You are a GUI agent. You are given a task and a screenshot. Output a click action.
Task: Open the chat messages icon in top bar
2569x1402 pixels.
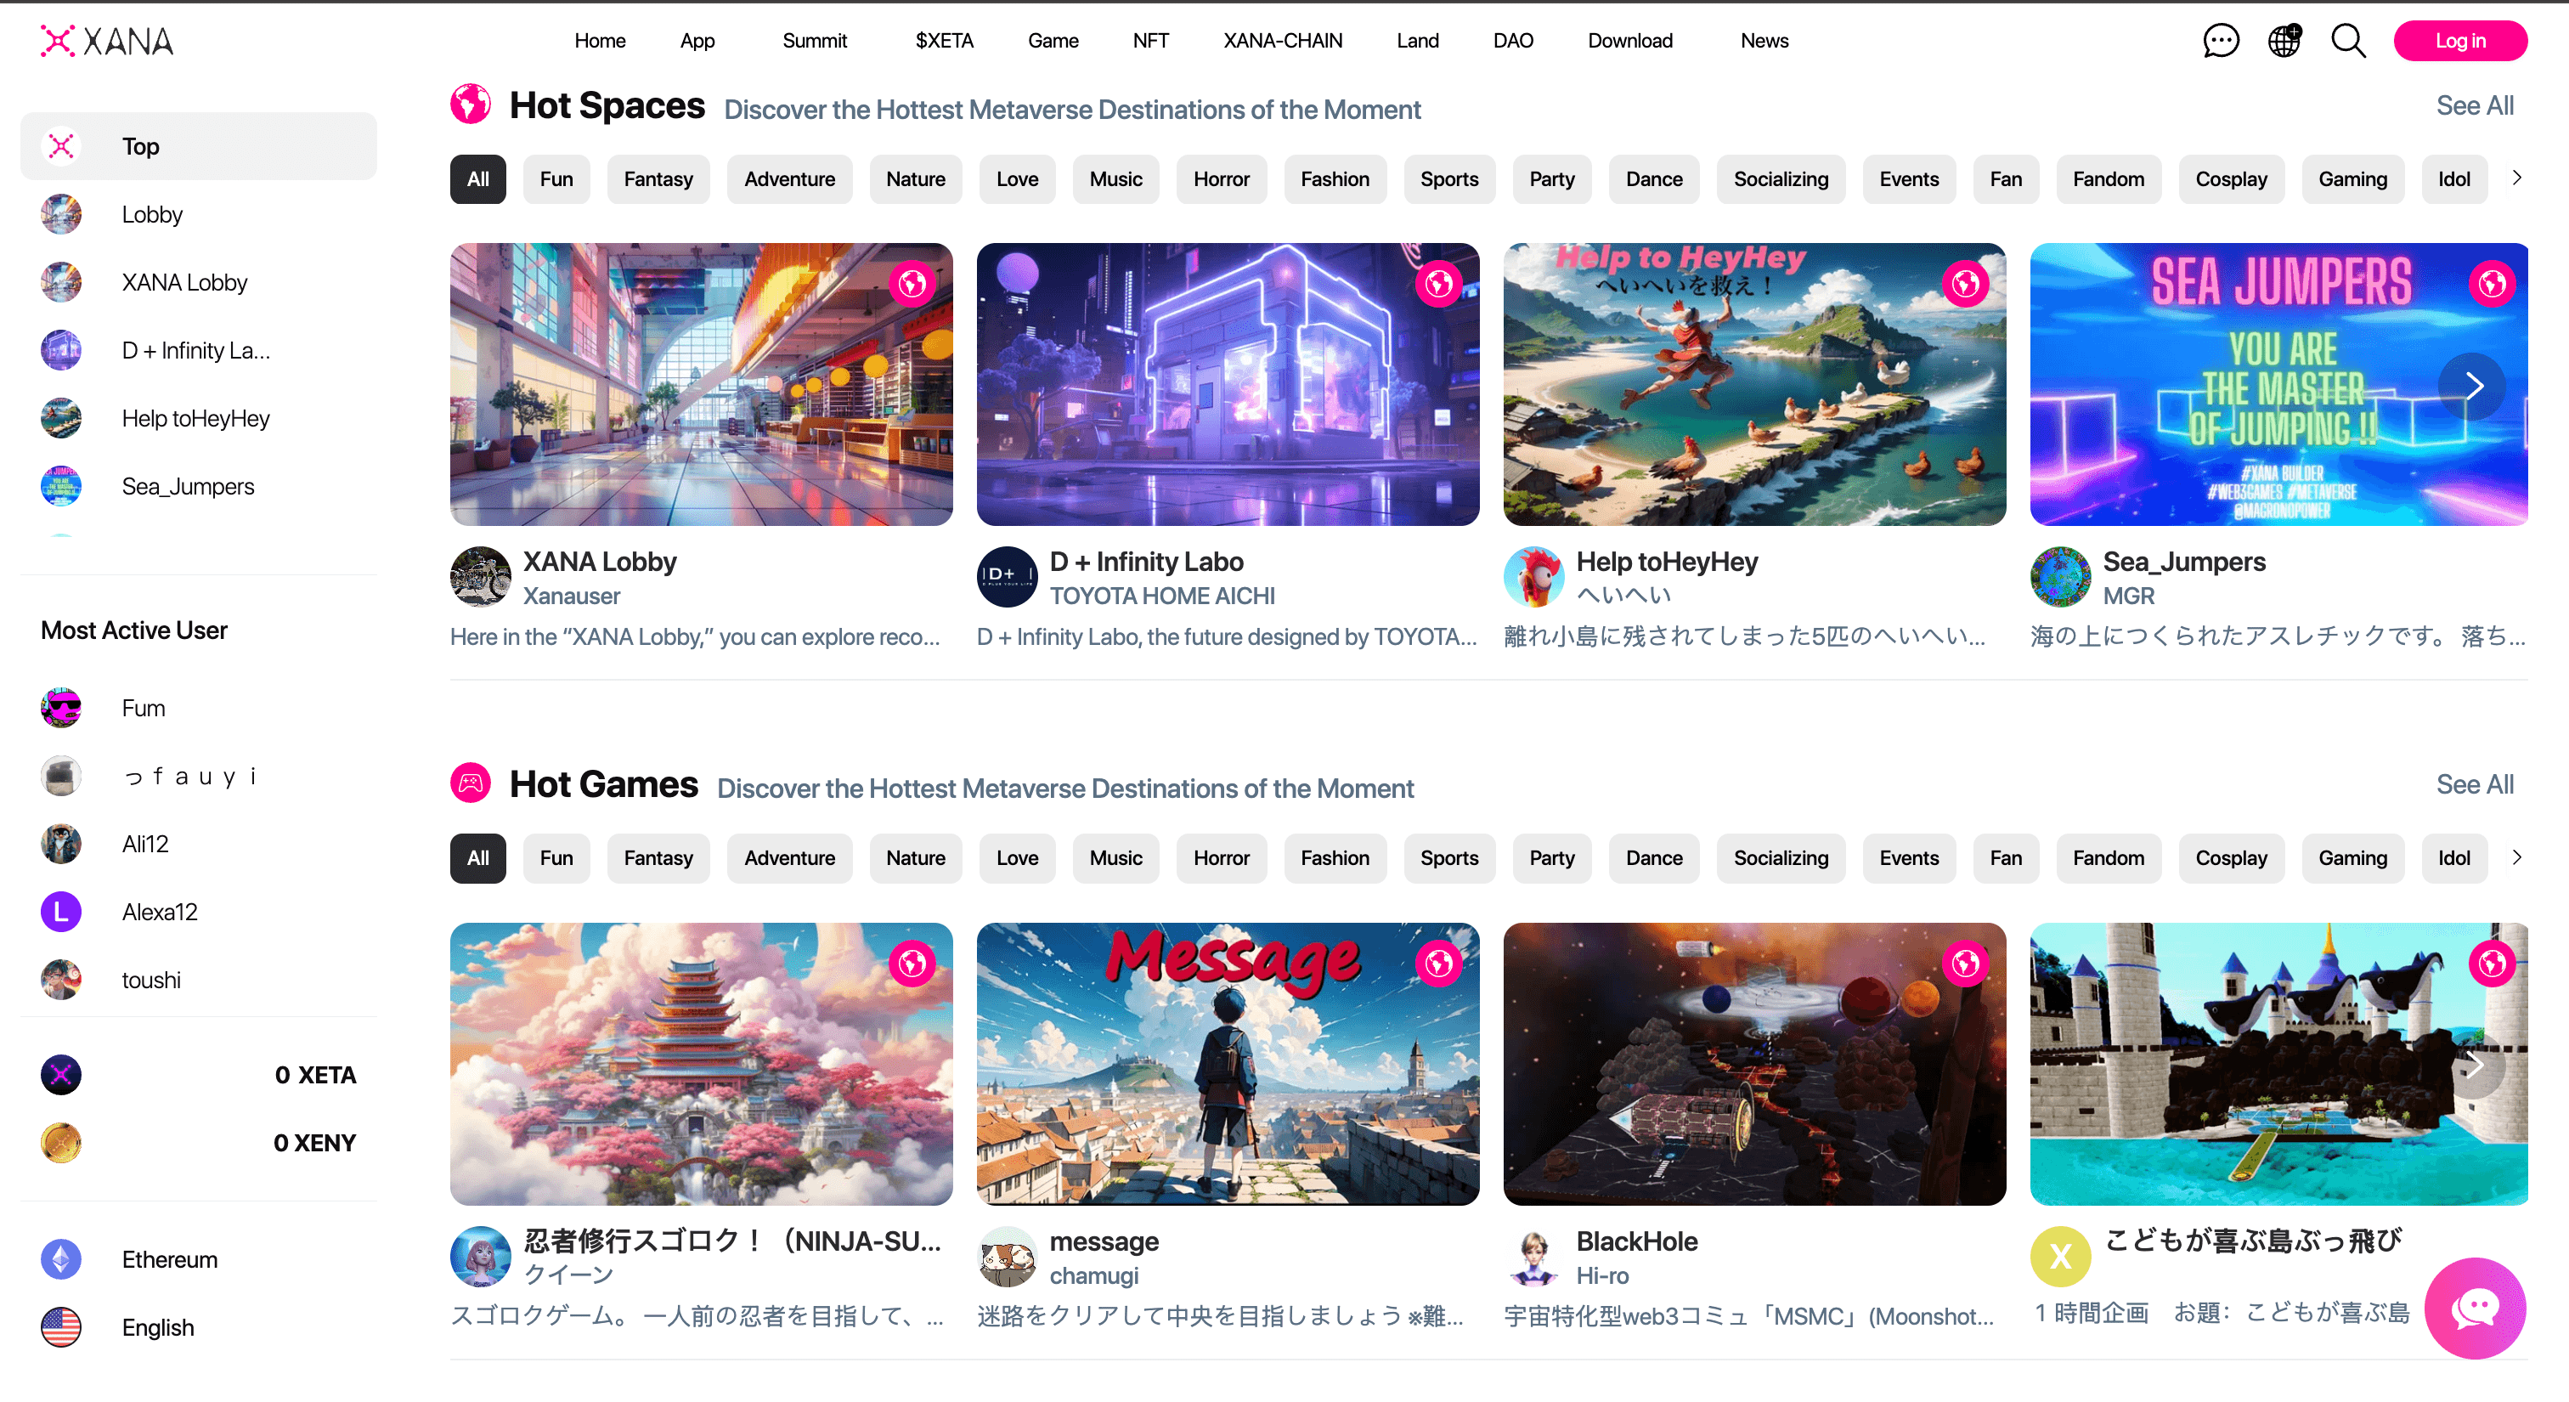click(x=2221, y=41)
